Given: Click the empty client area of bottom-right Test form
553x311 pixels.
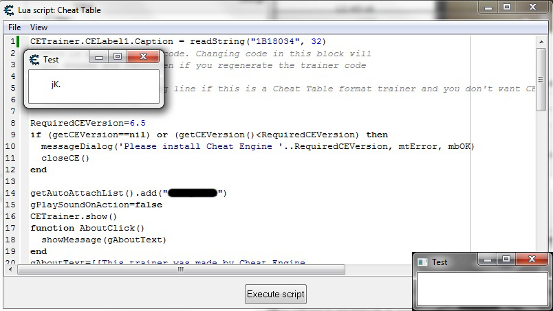Looking at the screenshot, I should coord(482,288).
